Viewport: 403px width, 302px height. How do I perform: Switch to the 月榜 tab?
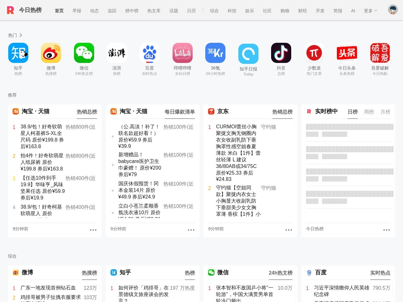click(x=385, y=112)
